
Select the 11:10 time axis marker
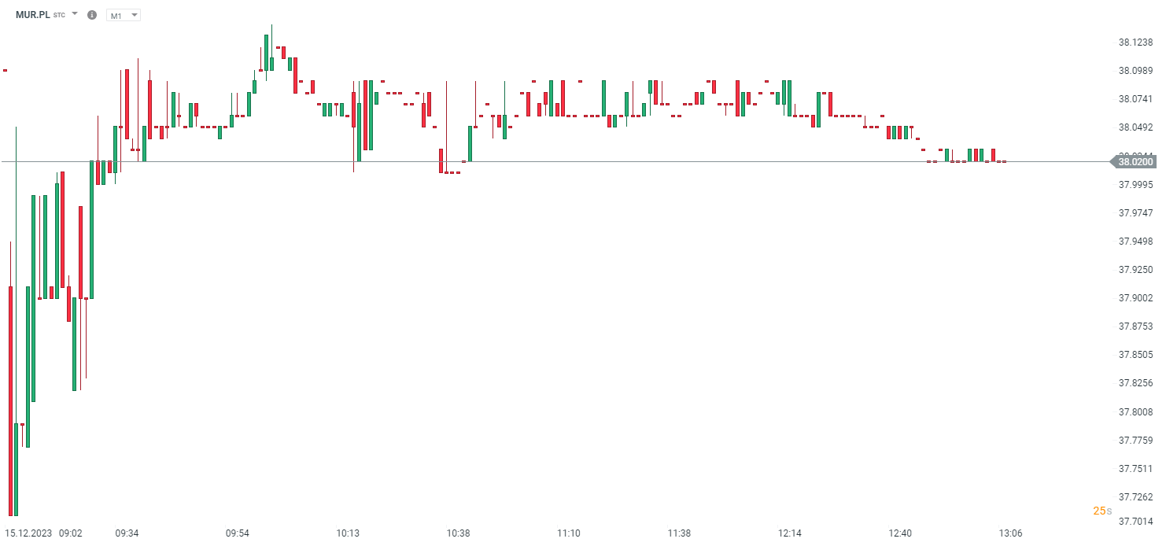pos(569,533)
